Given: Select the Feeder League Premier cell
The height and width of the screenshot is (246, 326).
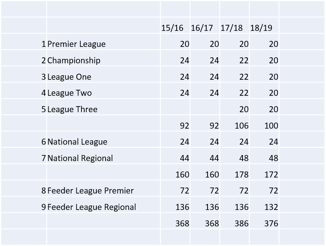Looking at the screenshot, I should (x=104, y=188).
